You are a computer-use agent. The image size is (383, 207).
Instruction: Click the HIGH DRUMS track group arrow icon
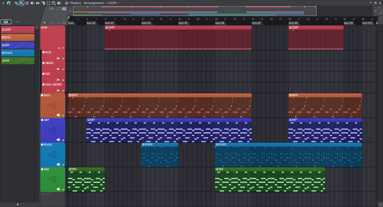click(x=58, y=91)
